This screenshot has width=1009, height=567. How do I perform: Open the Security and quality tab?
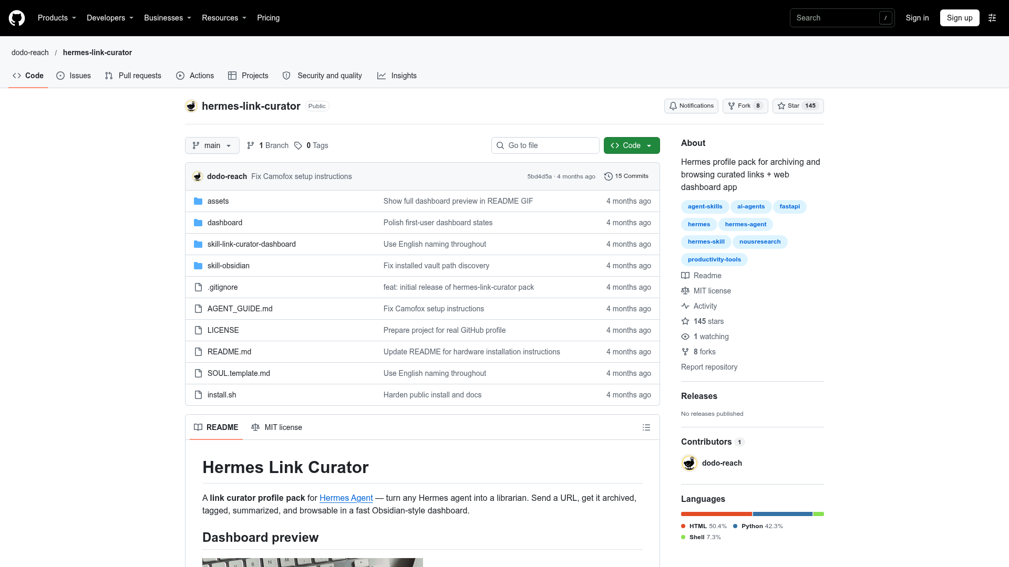click(x=322, y=76)
